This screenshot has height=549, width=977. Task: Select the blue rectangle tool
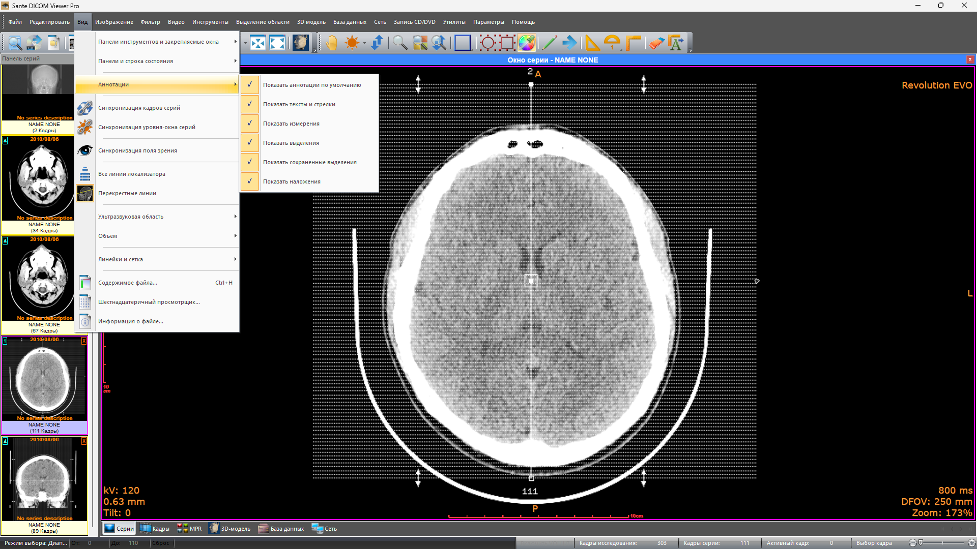463,43
